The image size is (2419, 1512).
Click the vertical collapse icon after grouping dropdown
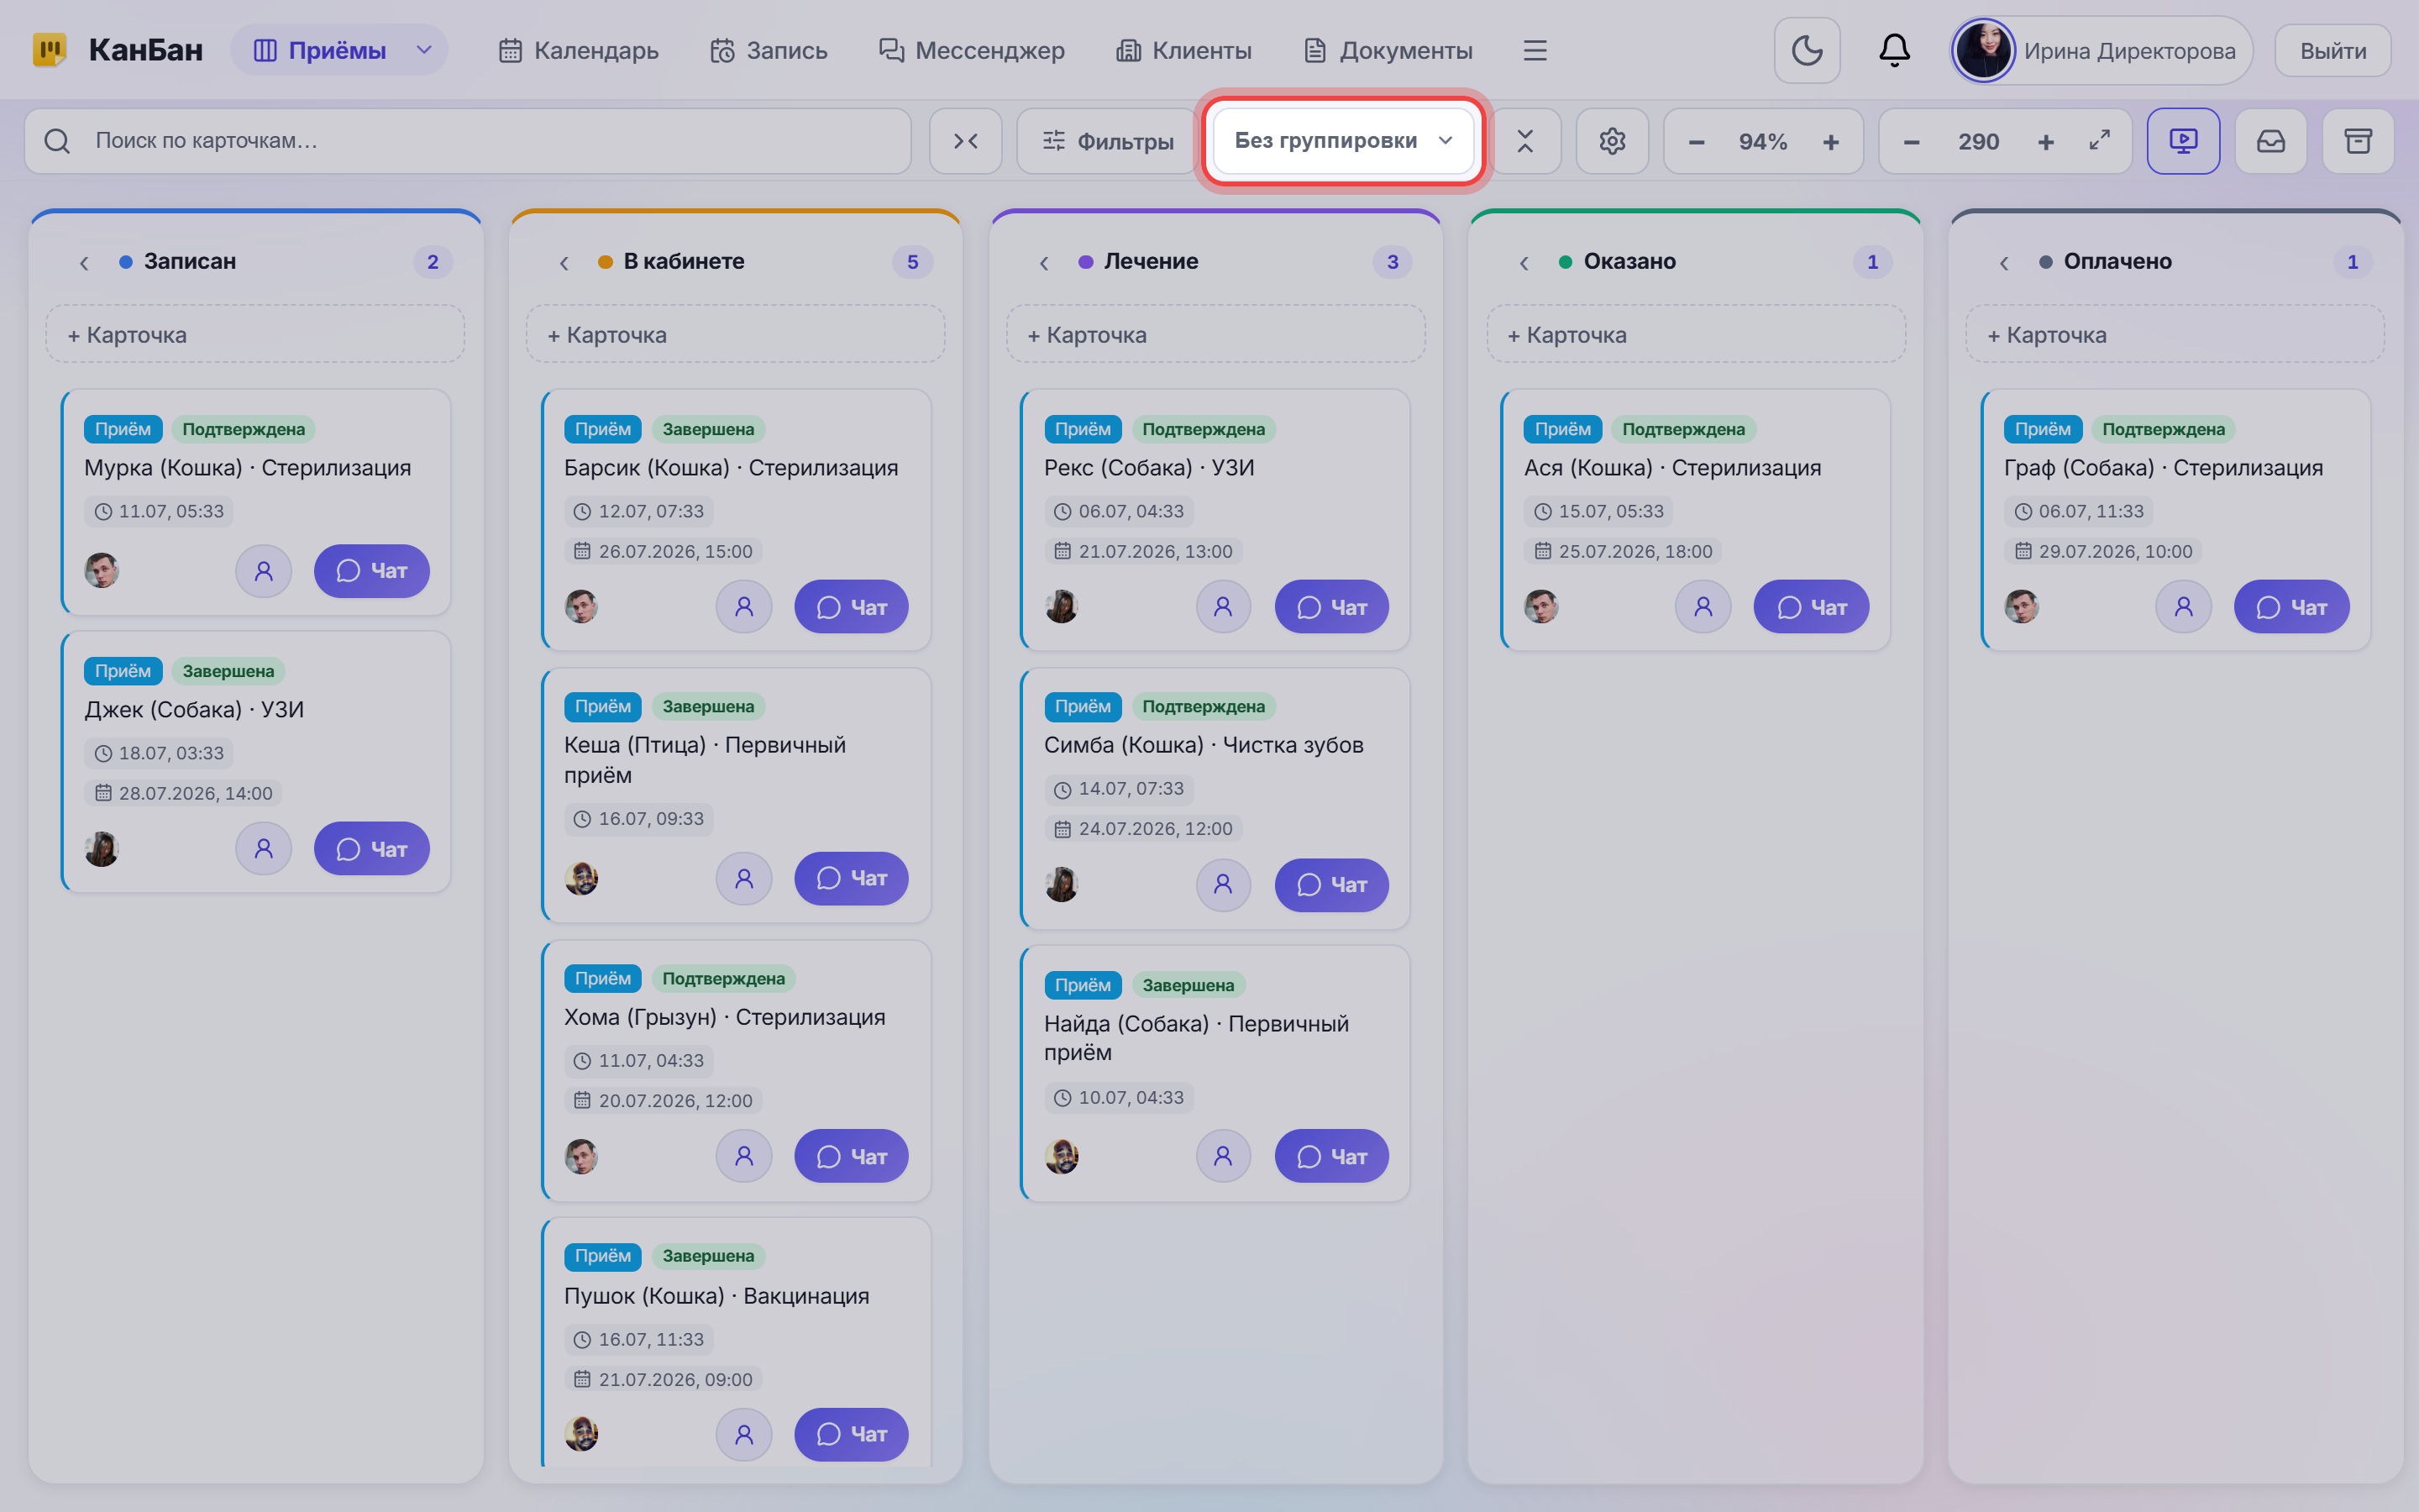(1525, 141)
